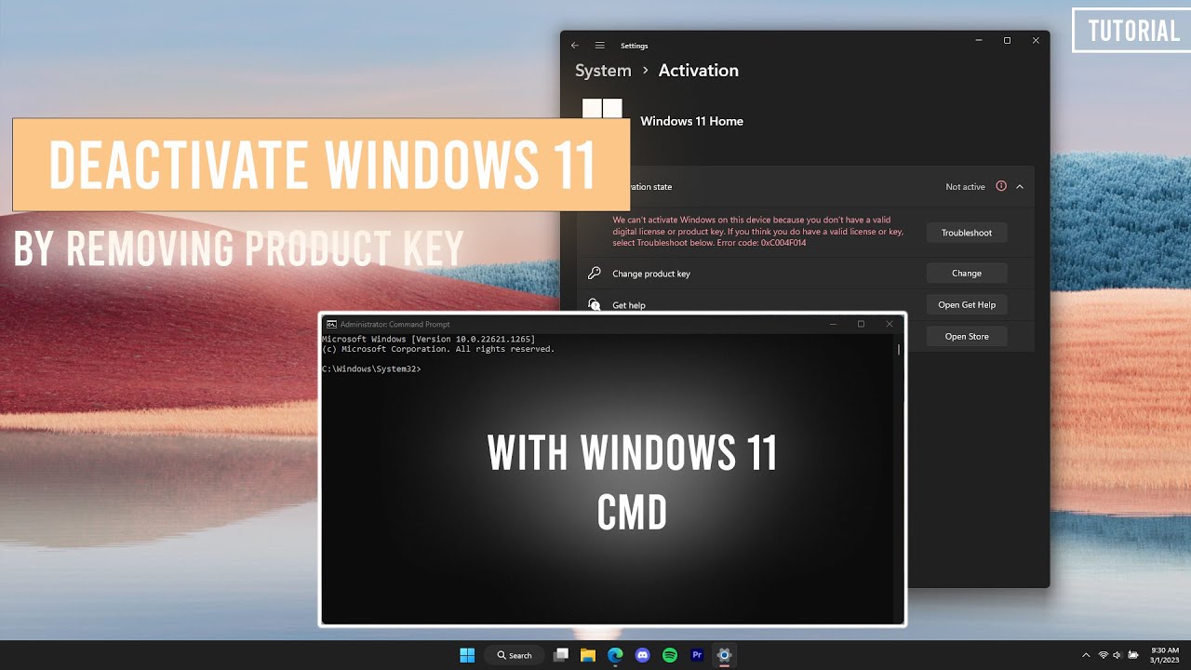Show hidden system tray icons
This screenshot has height=670, width=1191.
[1085, 655]
